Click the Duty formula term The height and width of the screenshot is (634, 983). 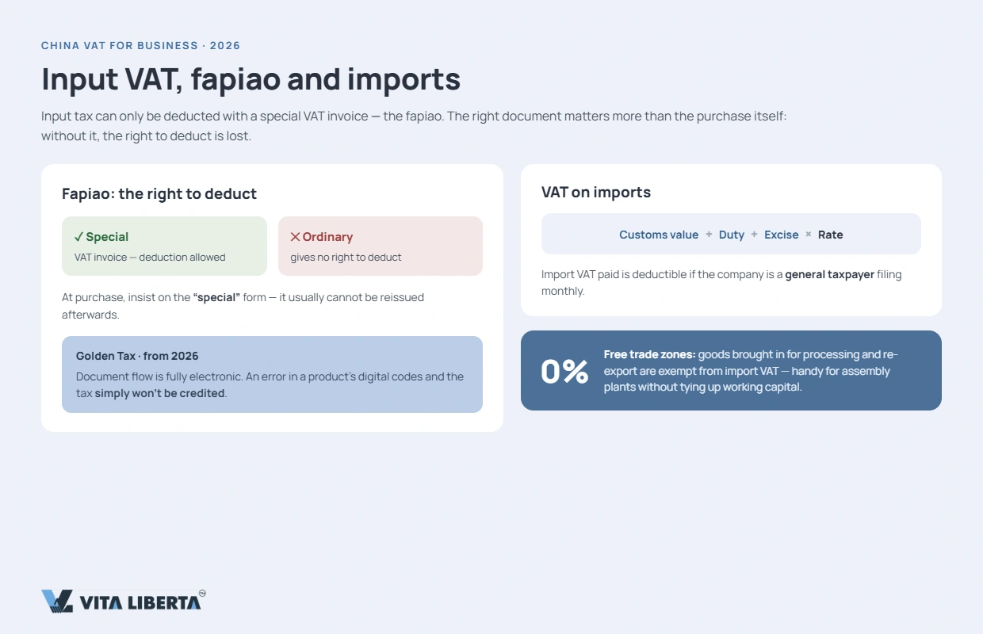[732, 235]
